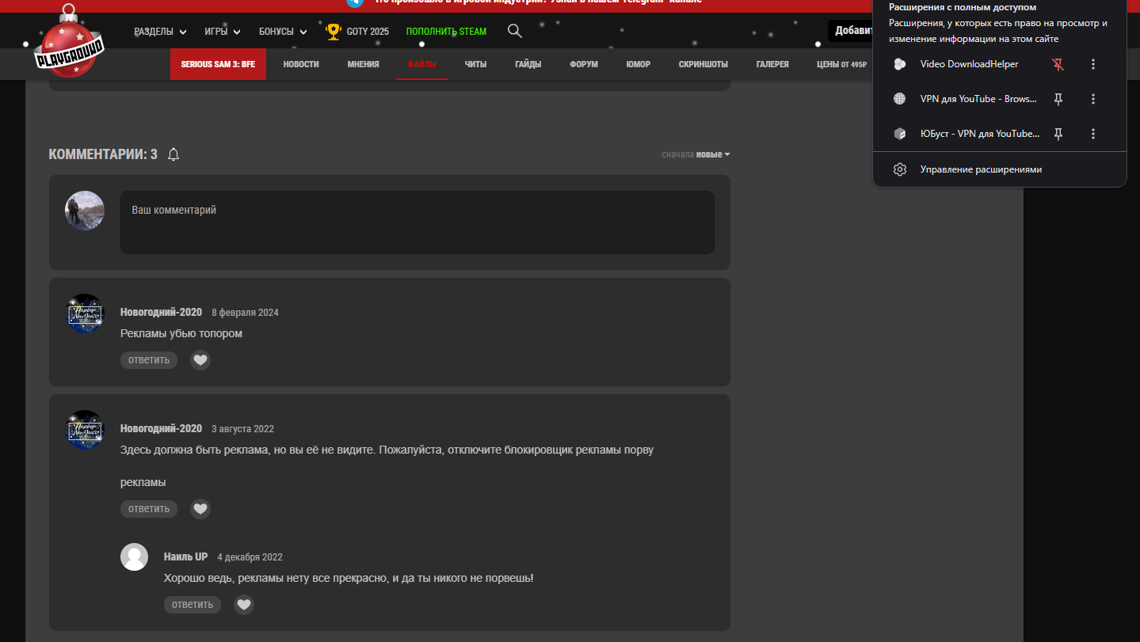
Task: Reply to the comment dated 3 августа 2022
Action: tap(149, 509)
